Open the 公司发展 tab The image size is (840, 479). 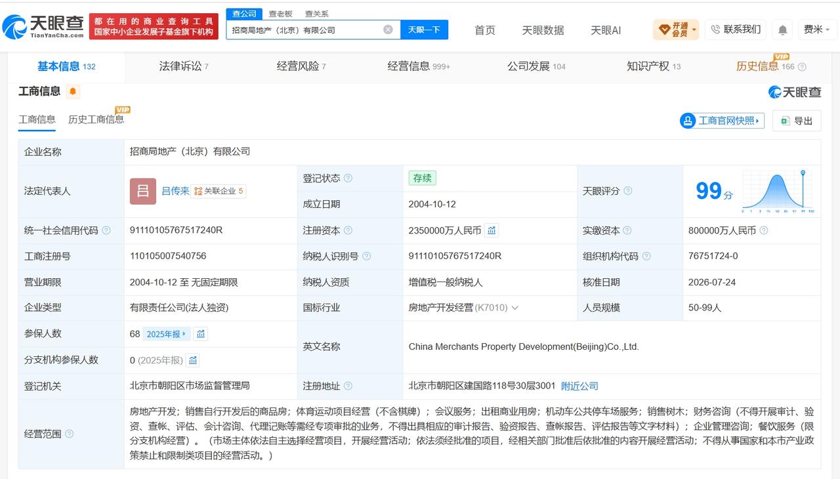point(536,66)
